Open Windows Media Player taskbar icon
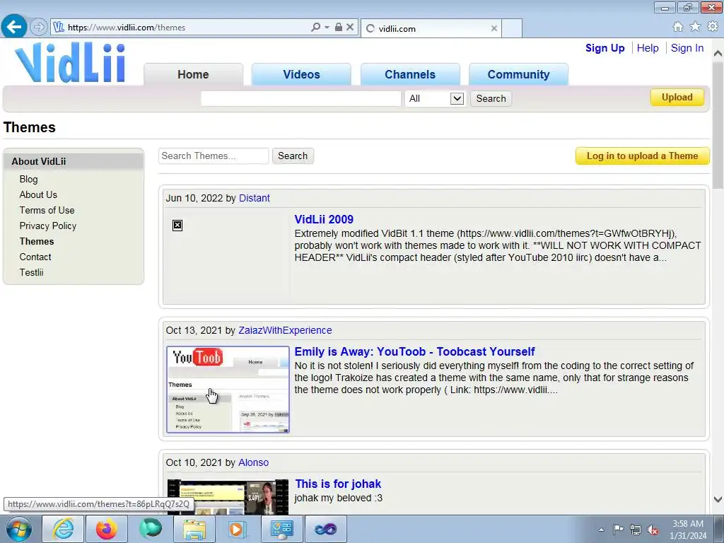The width and height of the screenshot is (724, 543). pyautogui.click(x=238, y=529)
